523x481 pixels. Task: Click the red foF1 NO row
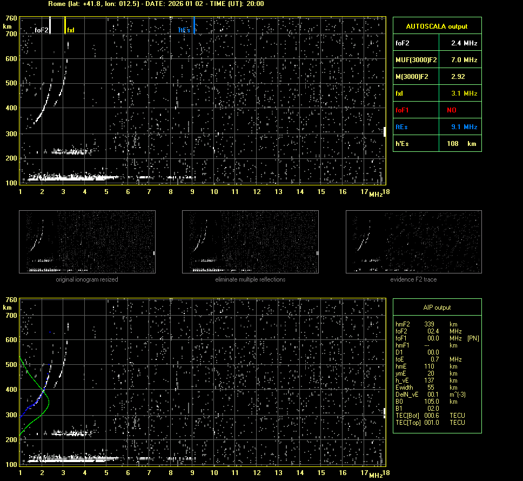[437, 110]
